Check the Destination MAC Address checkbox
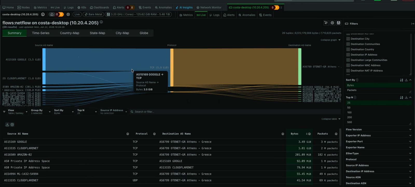 [x=348, y=65]
